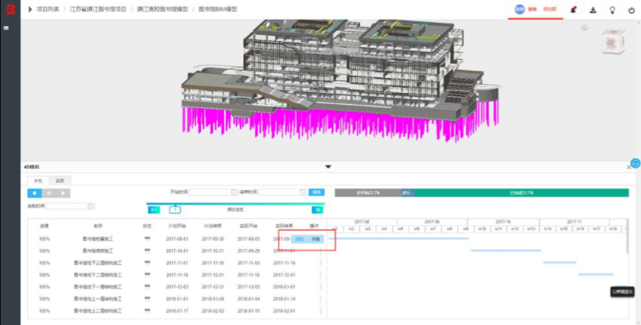Image resolution: width=641 pixels, height=325 pixels.
Task: Open the more menu for row starting 2017-12-02
Action: (x=321, y=287)
